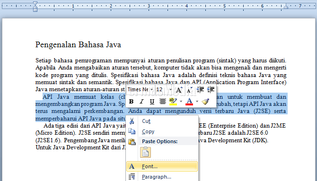This screenshot has width=317, height=181.
Task: Open Font... from the context menu
Action: (162, 166)
